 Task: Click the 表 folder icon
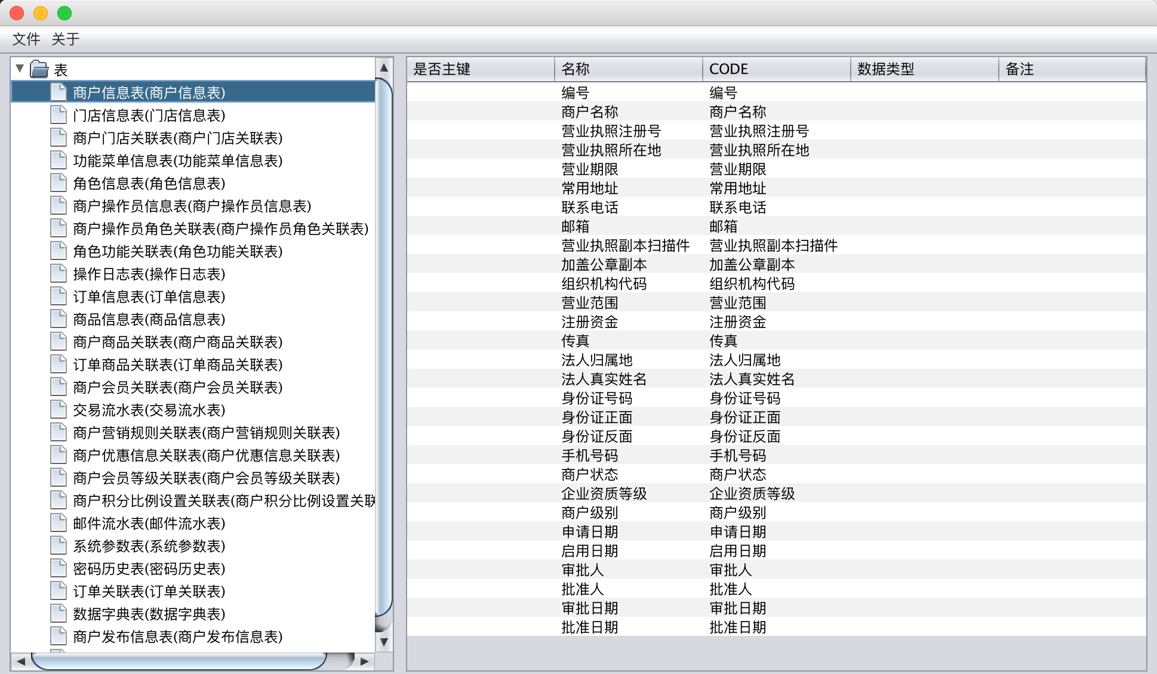[39, 69]
